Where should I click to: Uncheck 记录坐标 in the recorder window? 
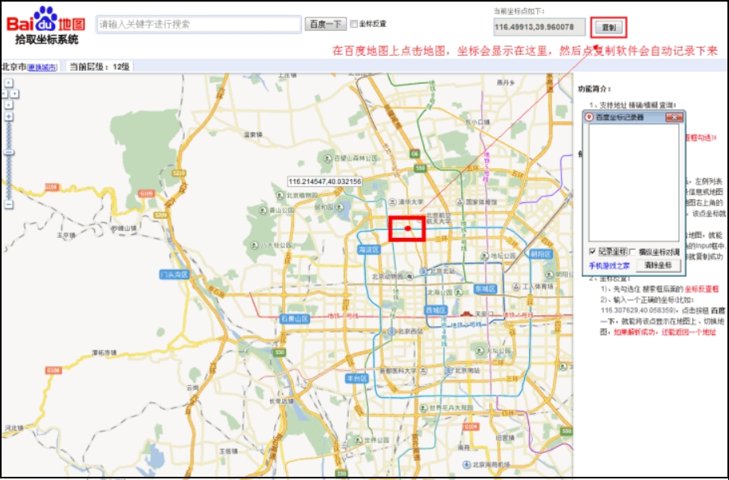click(x=592, y=252)
